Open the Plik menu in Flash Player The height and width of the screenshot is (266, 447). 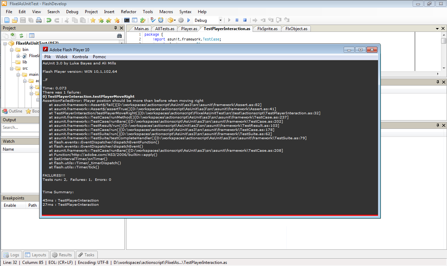point(47,57)
